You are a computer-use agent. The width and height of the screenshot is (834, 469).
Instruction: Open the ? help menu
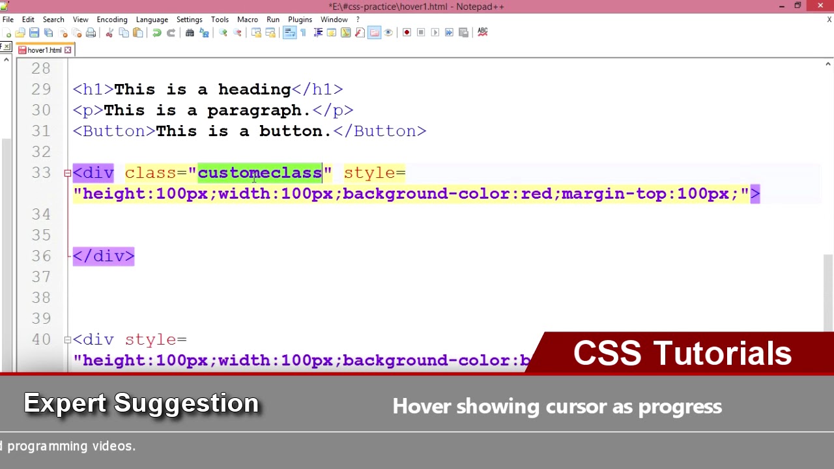click(358, 20)
